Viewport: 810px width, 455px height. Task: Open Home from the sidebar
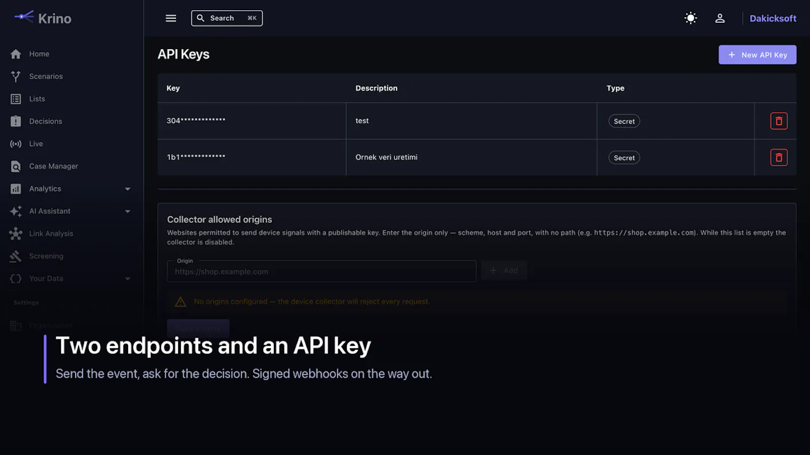tap(39, 54)
